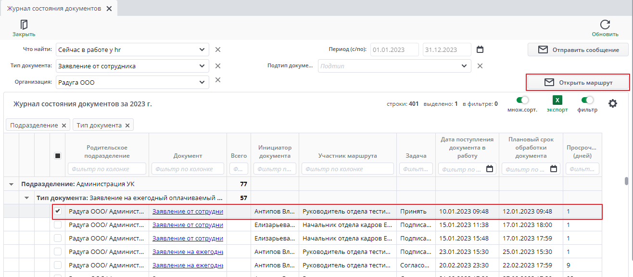This screenshot has height=277, width=633.
Task: Toggle the множ.сорт. switch
Action: point(522,100)
